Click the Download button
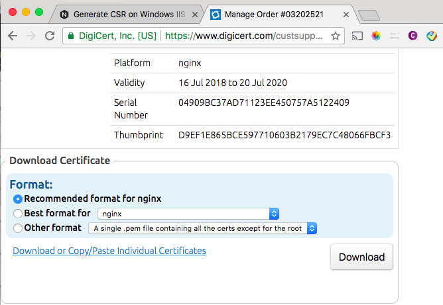This screenshot has width=443, height=305. (361, 257)
